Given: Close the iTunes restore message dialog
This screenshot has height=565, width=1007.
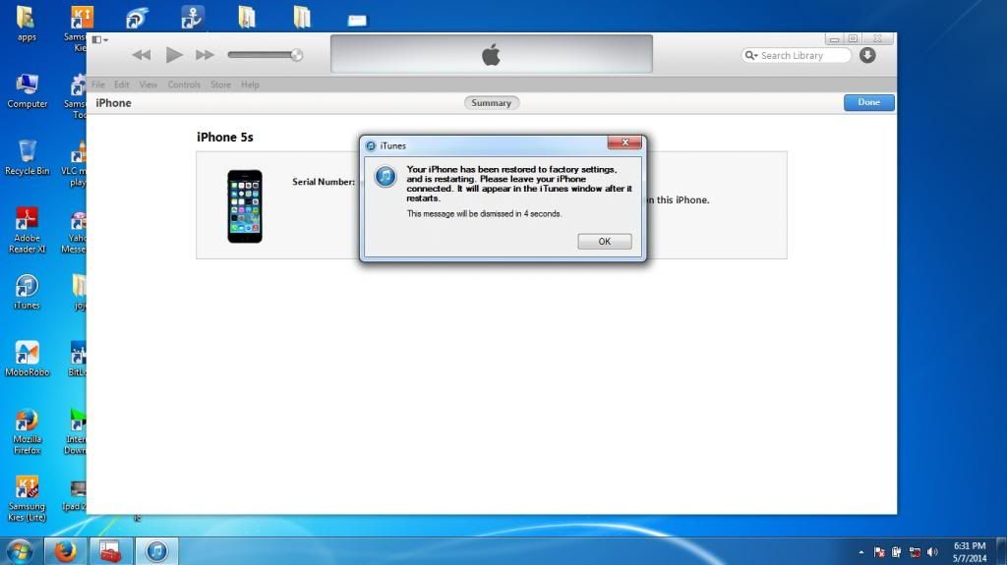Looking at the screenshot, I should pyautogui.click(x=624, y=142).
